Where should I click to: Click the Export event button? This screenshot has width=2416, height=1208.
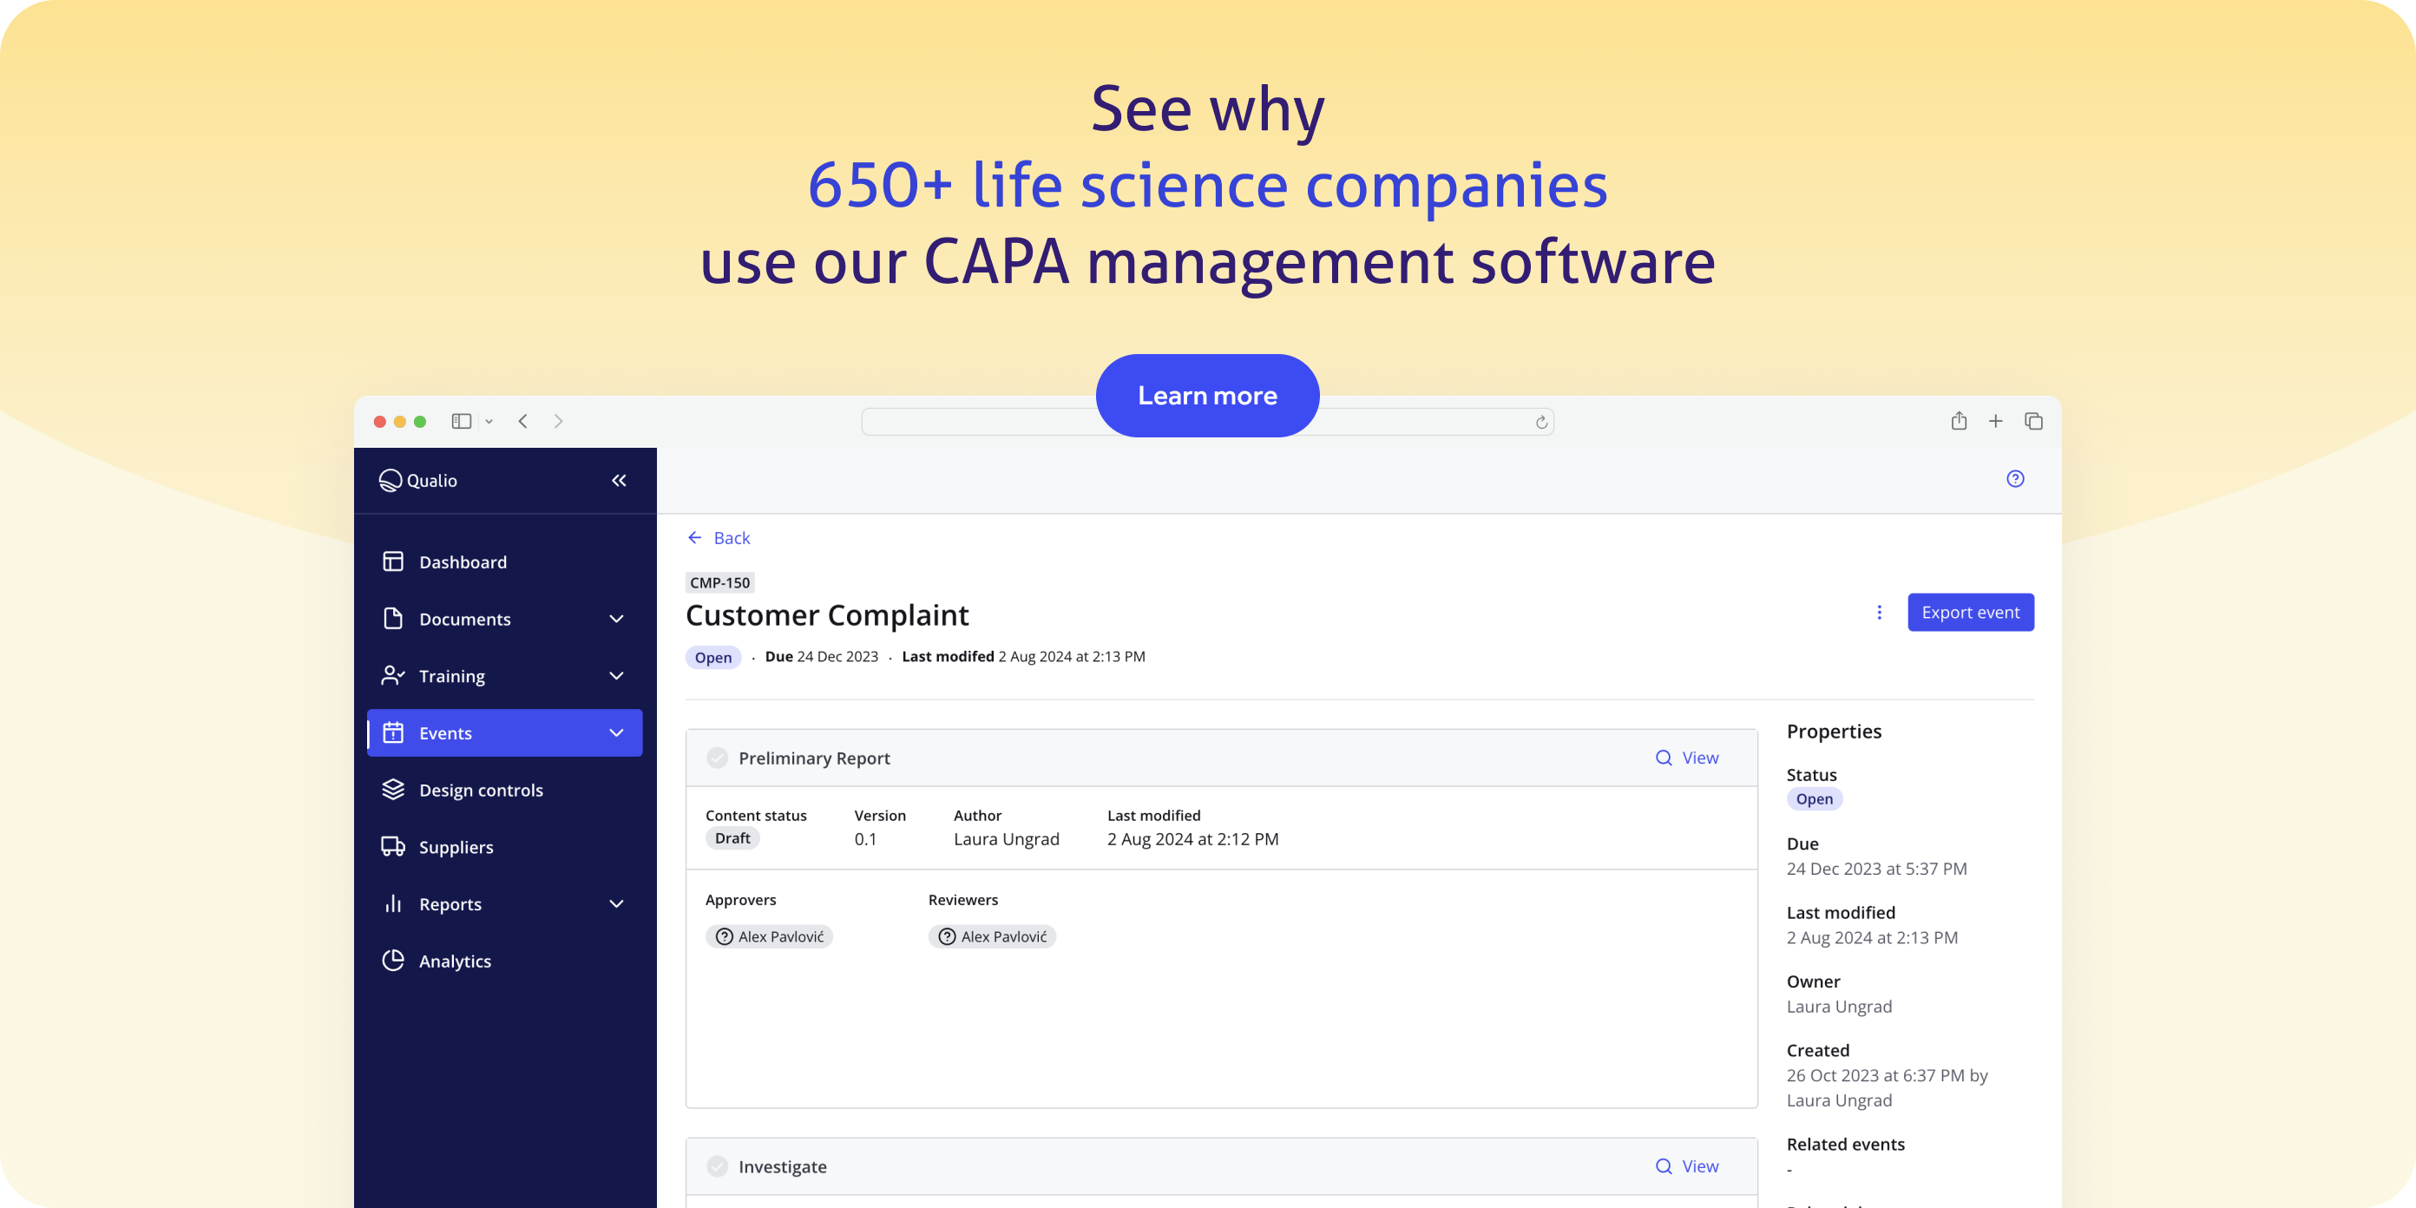click(x=1971, y=612)
